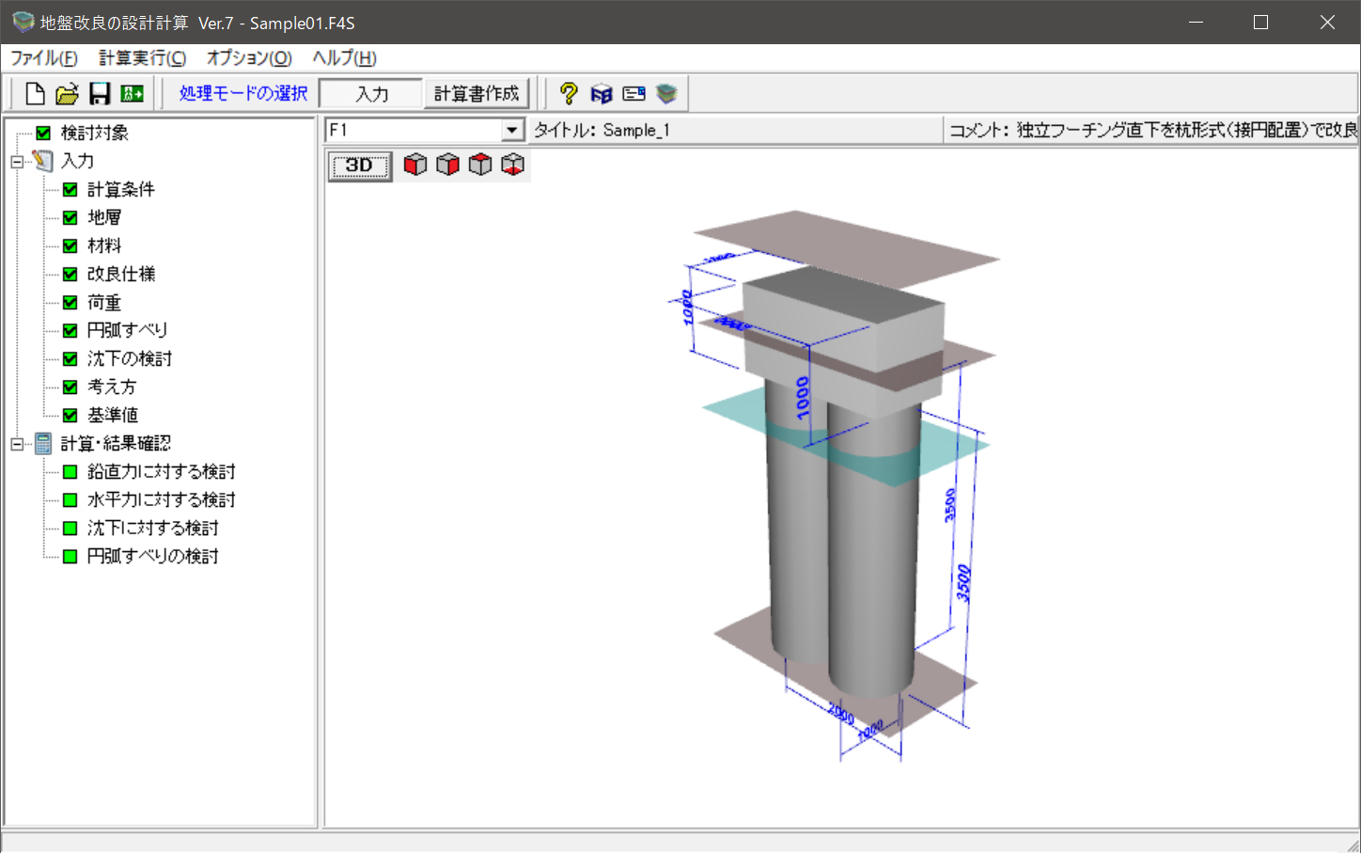The height and width of the screenshot is (853, 1361).
Task: Collapse the 計算・結果確認 tree node
Action: pyautogui.click(x=17, y=444)
